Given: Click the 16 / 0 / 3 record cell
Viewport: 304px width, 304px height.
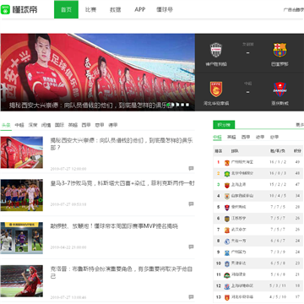Looking at the screenshot, I should coord(278,173).
